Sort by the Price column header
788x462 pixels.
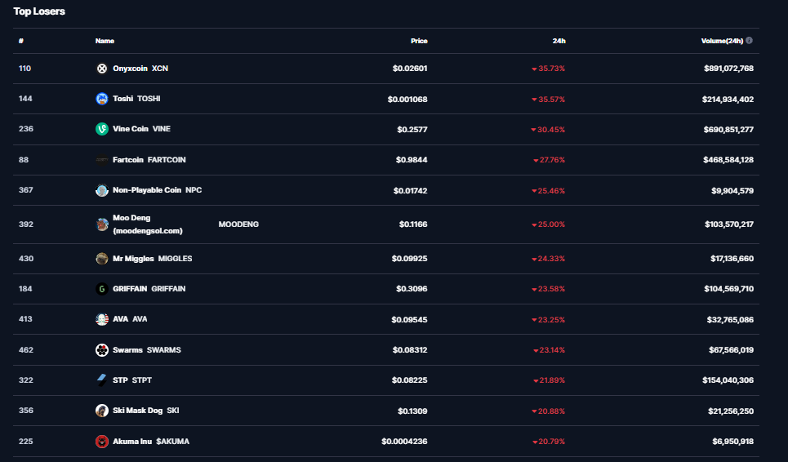419,41
